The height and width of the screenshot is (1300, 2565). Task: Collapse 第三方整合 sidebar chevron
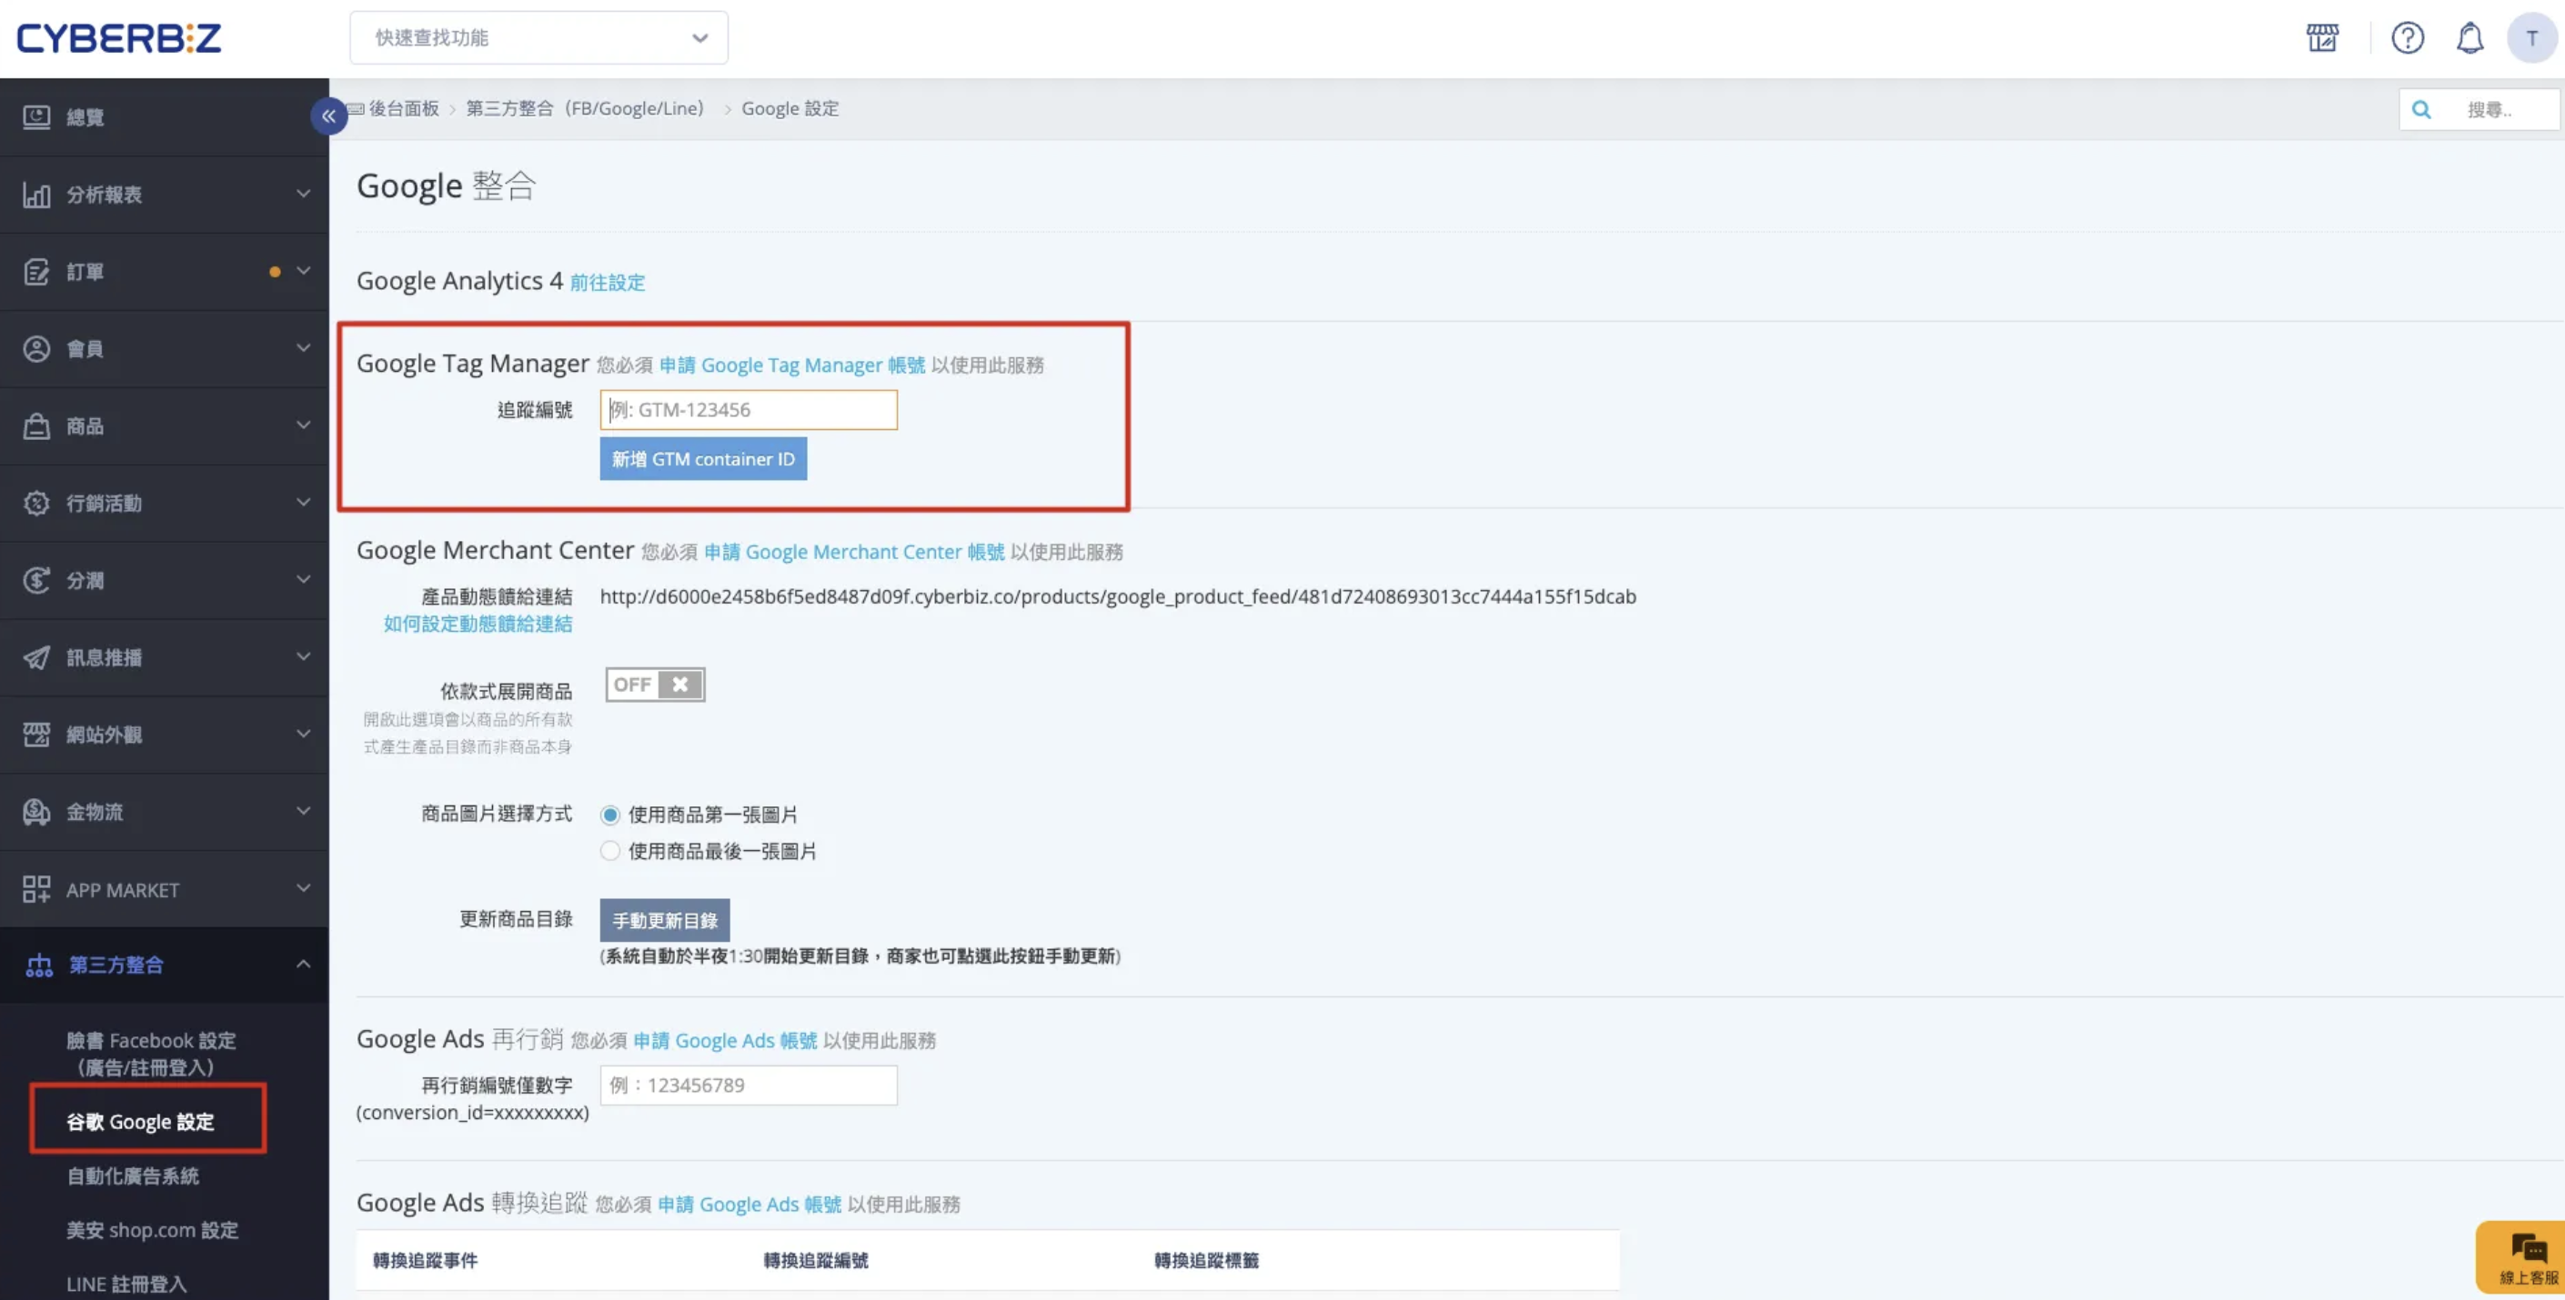[x=304, y=964]
